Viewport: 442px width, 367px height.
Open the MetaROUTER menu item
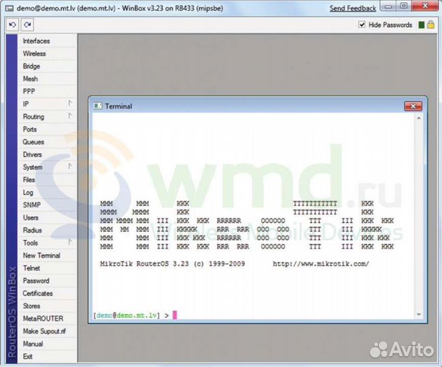click(x=47, y=319)
